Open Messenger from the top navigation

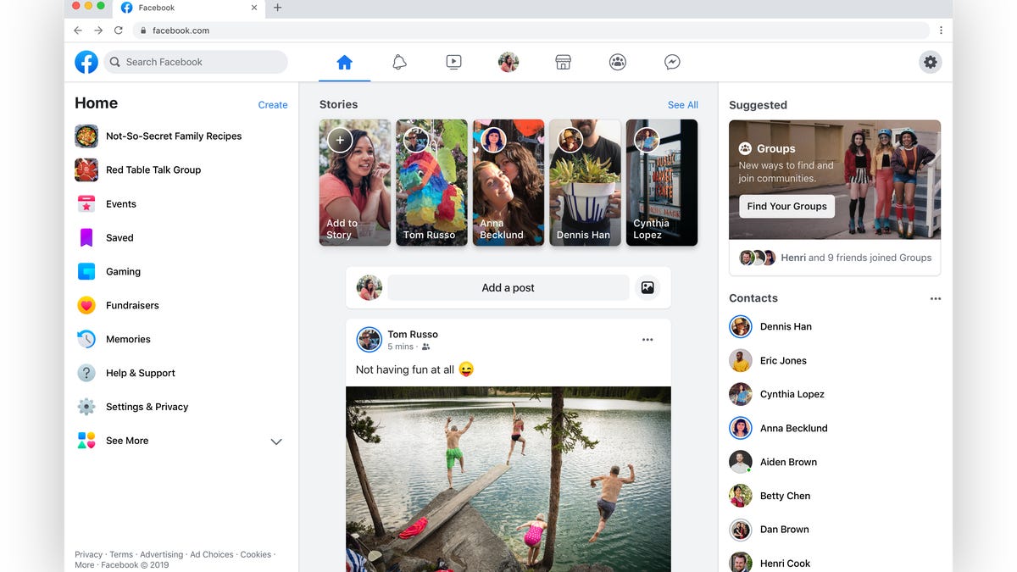(671, 61)
